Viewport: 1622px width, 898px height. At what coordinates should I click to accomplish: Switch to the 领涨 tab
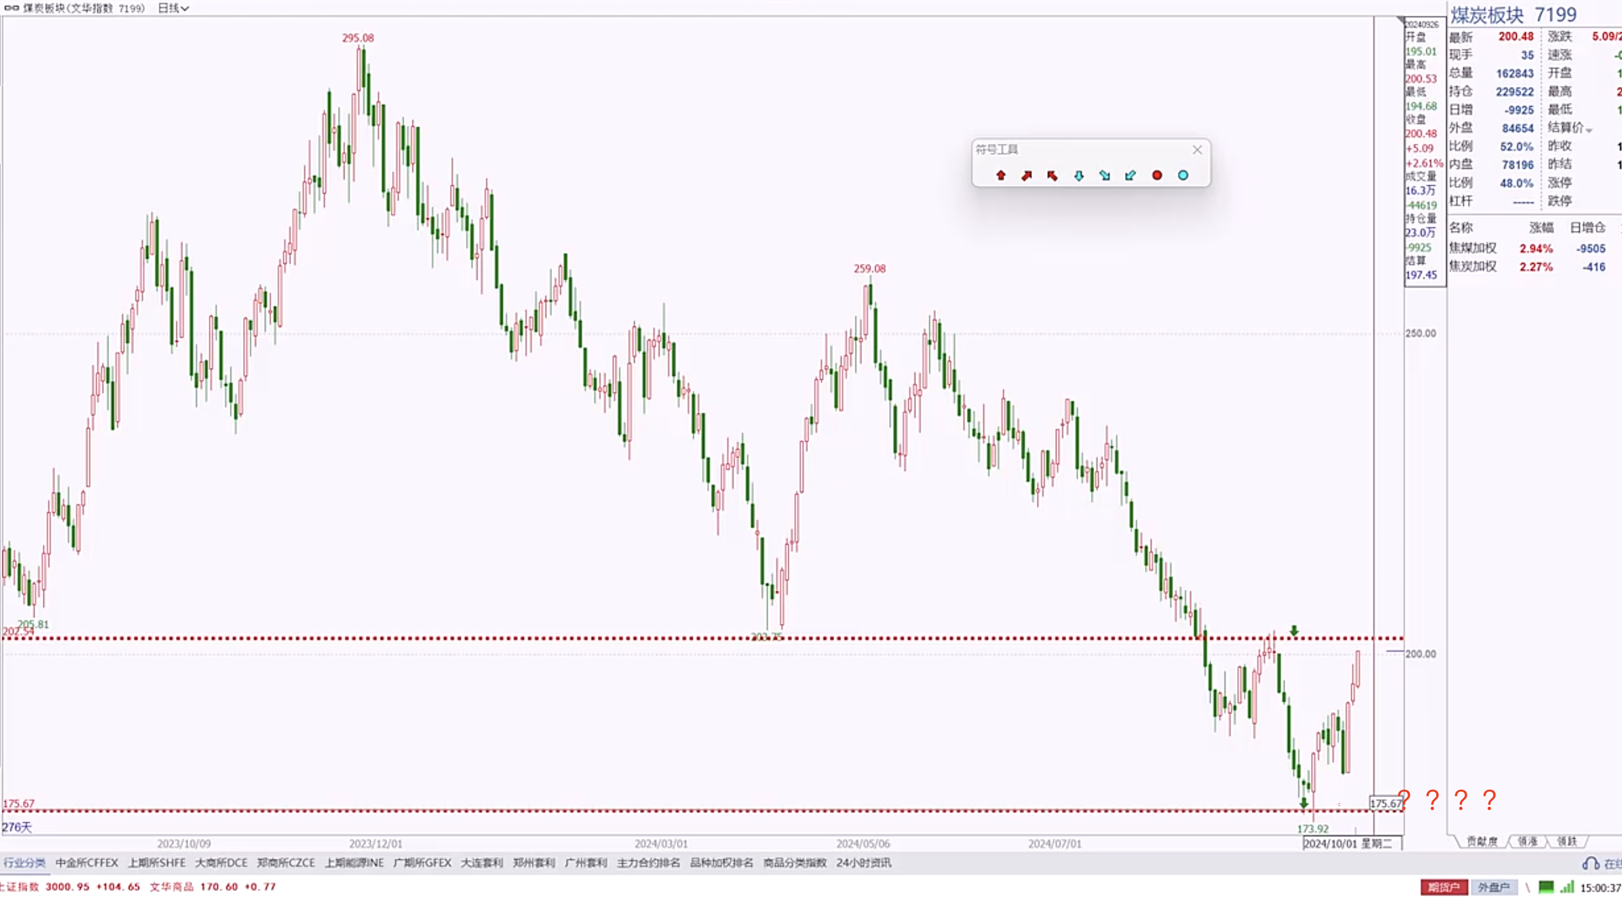(x=1527, y=841)
